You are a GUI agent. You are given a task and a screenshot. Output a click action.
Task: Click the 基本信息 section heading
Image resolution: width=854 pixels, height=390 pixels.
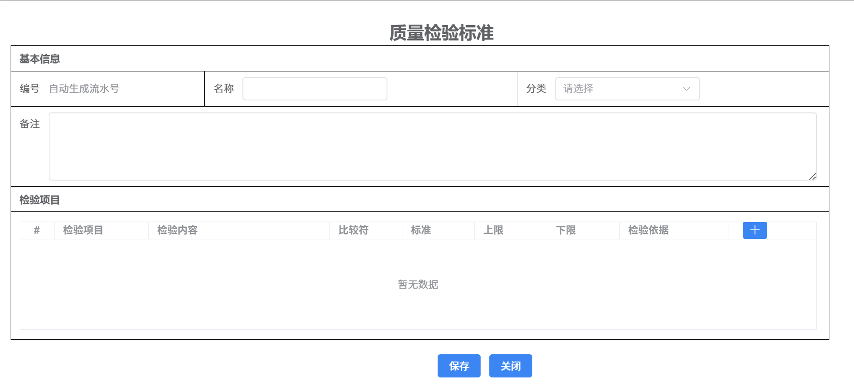click(x=40, y=59)
